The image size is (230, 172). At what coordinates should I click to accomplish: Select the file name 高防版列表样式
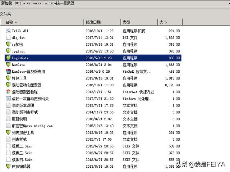coord(25,112)
